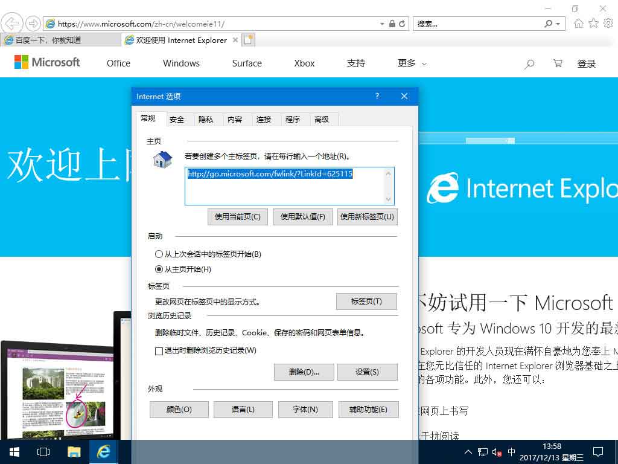Viewport: 618px width, 464px height.
Task: Click 使用新标签页 button
Action: (368, 217)
